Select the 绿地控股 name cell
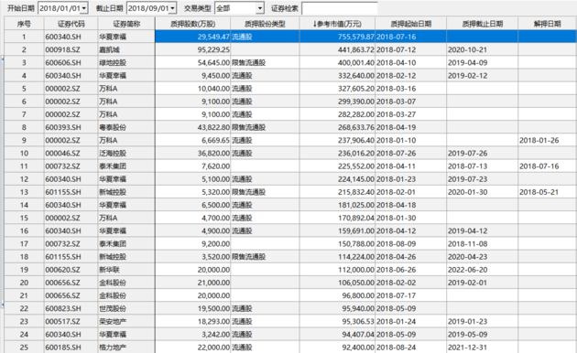 [126, 62]
